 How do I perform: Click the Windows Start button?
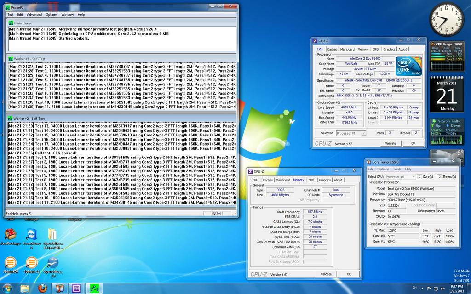coord(7,288)
